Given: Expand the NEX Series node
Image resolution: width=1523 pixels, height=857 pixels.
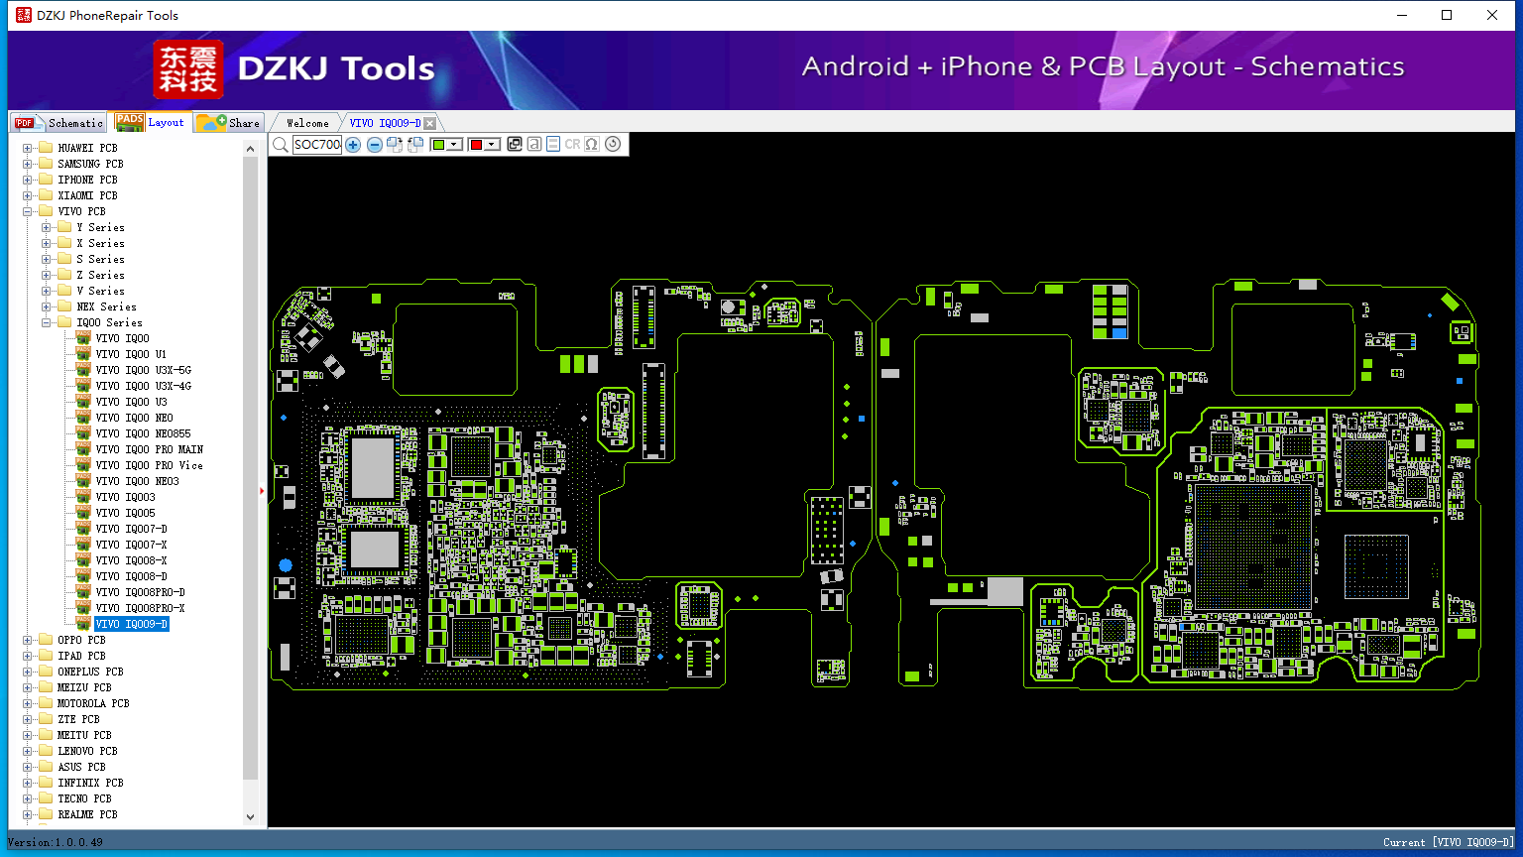Looking at the screenshot, I should pos(47,306).
